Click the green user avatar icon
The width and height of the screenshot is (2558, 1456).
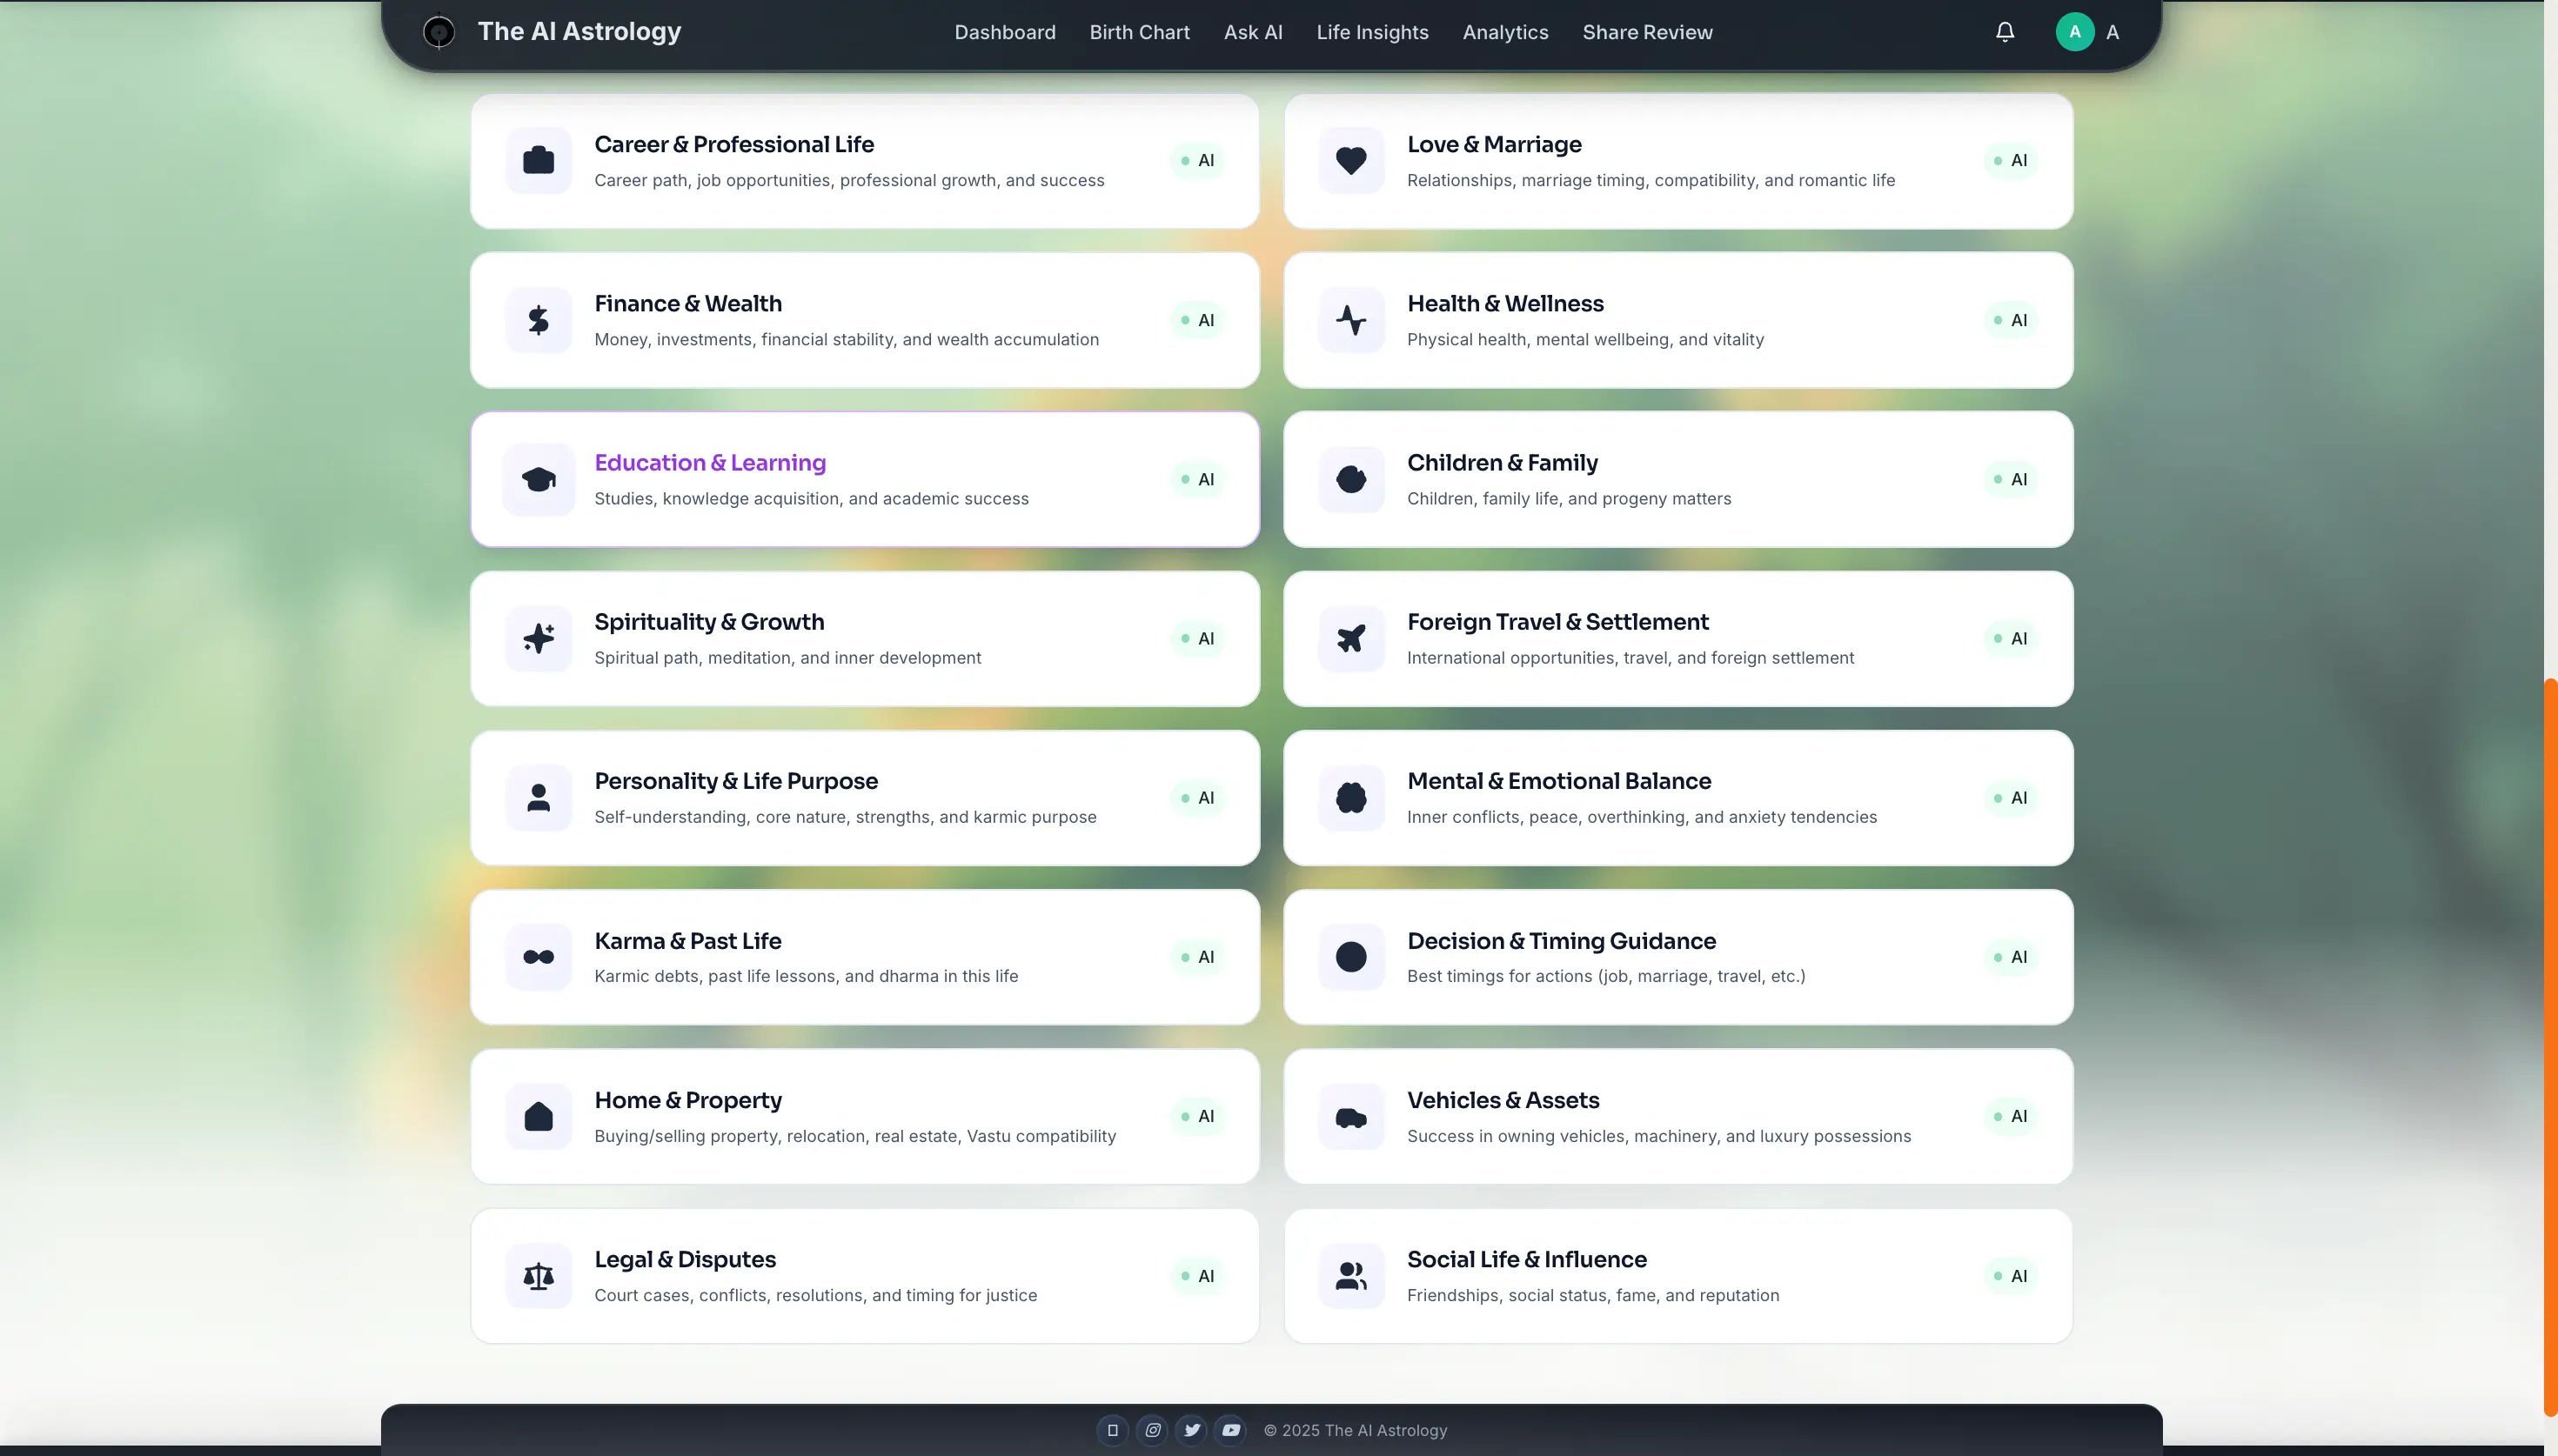click(2074, 32)
